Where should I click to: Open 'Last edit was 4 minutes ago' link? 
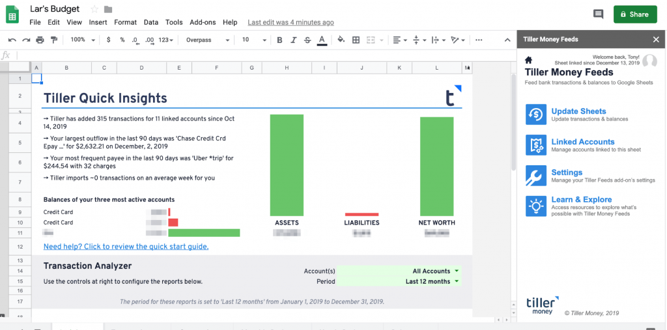click(291, 22)
